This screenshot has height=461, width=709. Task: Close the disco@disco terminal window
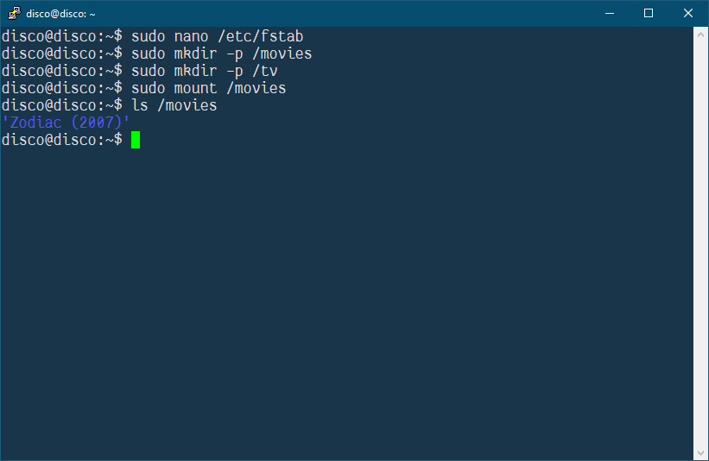tap(687, 13)
